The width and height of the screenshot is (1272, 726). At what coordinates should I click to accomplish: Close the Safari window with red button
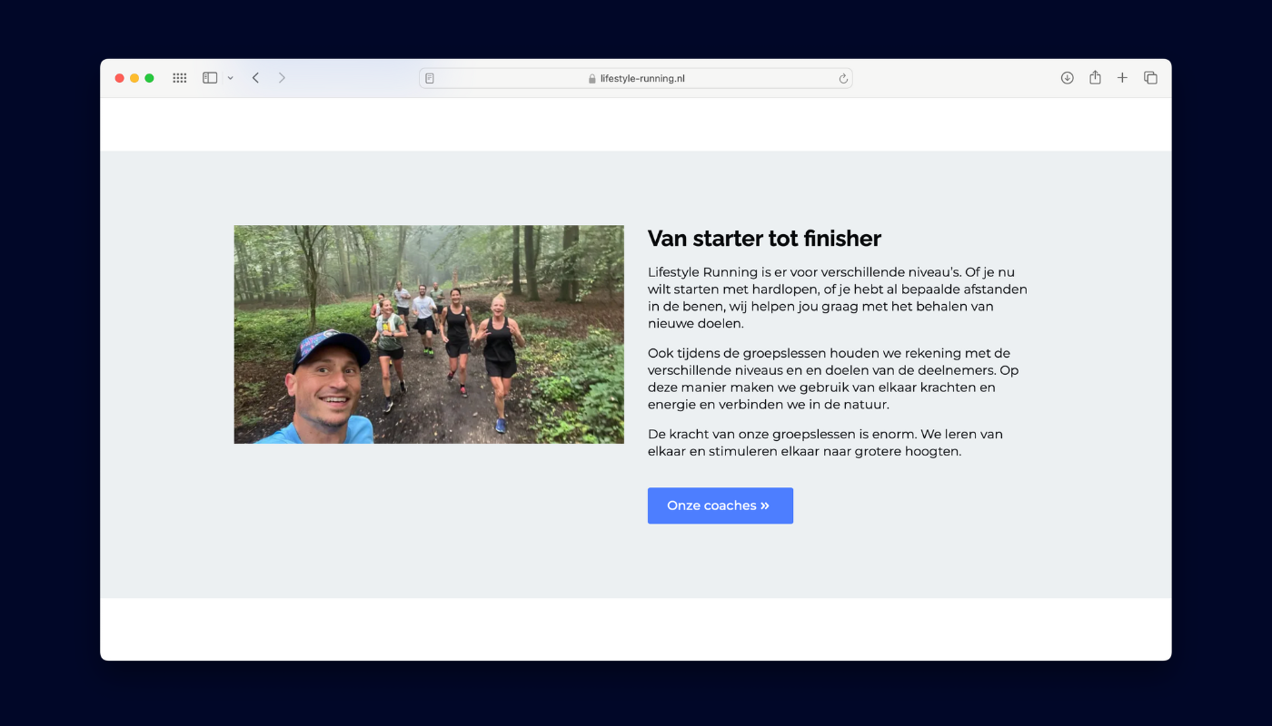tap(119, 78)
